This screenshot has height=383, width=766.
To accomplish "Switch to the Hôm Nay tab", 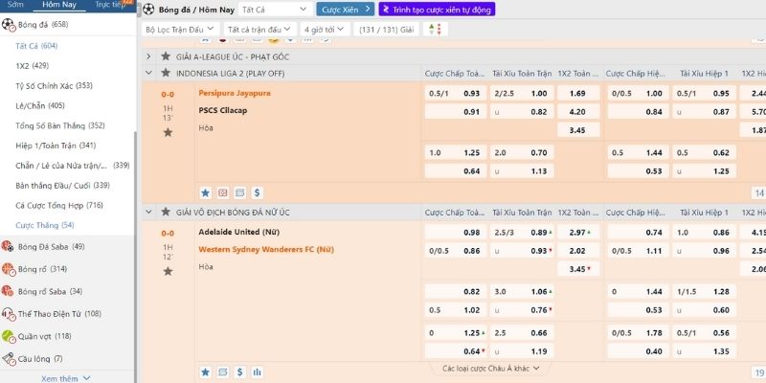I will 59,5.
